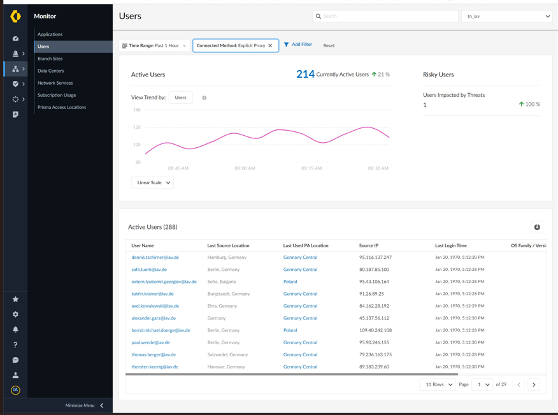Select Prisma Access Locations menu item

[62, 107]
